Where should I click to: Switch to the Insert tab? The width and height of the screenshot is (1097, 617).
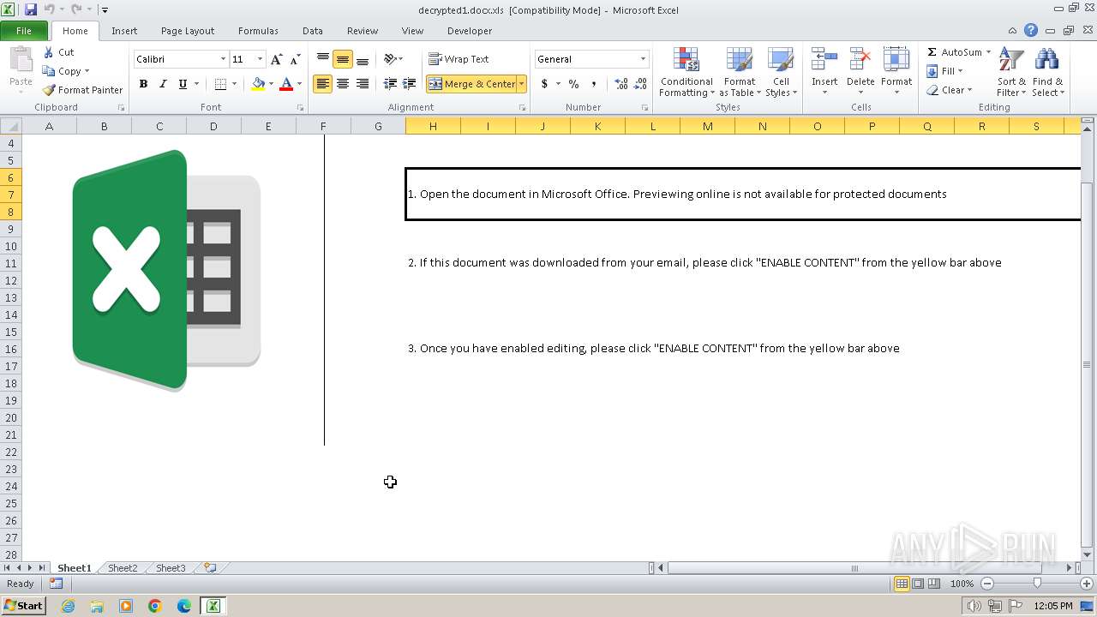point(124,31)
